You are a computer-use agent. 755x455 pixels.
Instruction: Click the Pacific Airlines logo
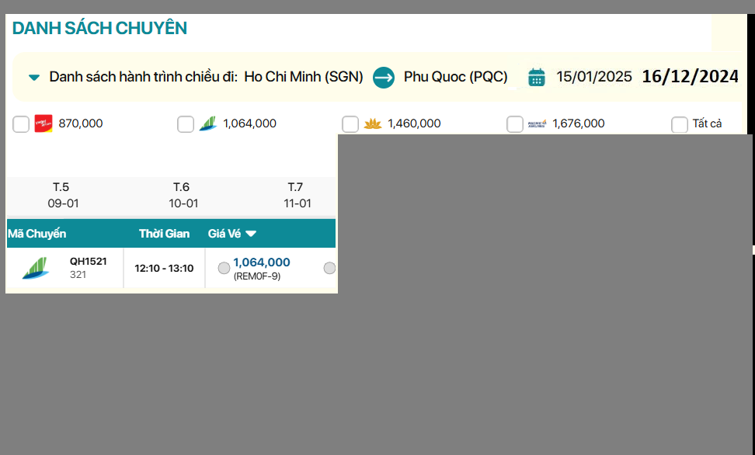coord(538,123)
